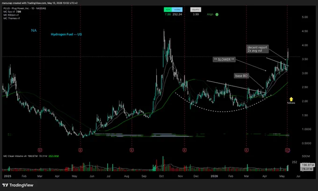Click the light-blue Vol$M header cell
This screenshot has width=318, height=191.
click(177, 9)
